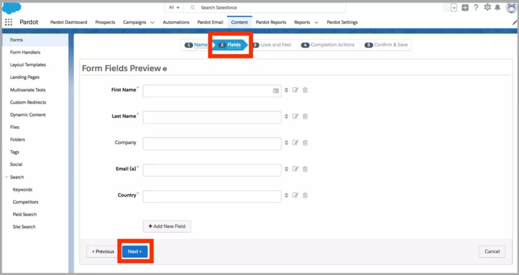The height and width of the screenshot is (275, 519).
Task: Click the Previous button
Action: (x=103, y=252)
